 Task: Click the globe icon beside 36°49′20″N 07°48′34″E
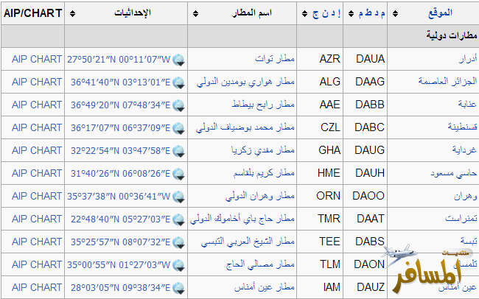pos(178,105)
